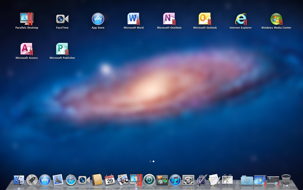Click Parallels Desktop icon in the Dock
Screen dimensions: 303x190
coord(136,180)
